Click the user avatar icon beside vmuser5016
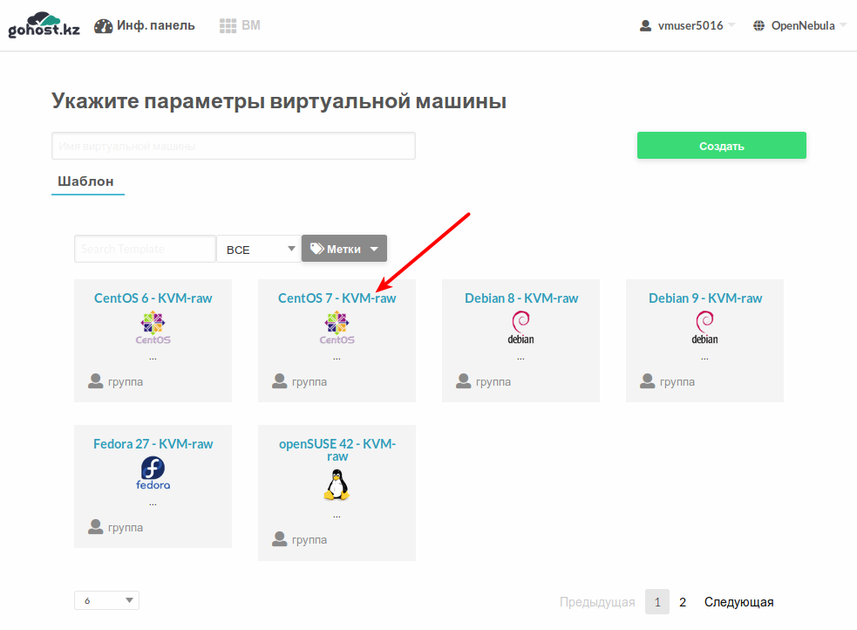The width and height of the screenshot is (857, 630). 645,25
